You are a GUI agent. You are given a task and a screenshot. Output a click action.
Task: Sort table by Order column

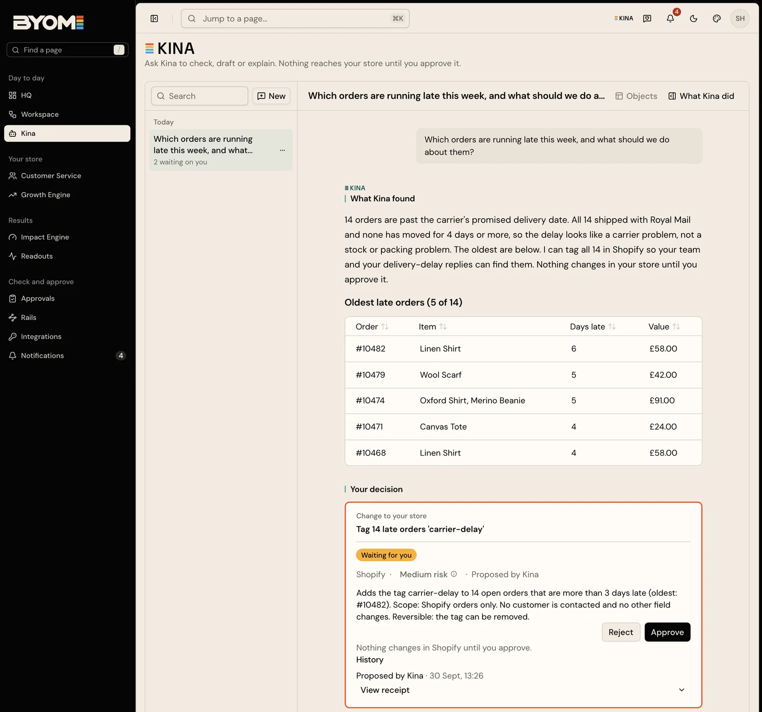coord(372,326)
